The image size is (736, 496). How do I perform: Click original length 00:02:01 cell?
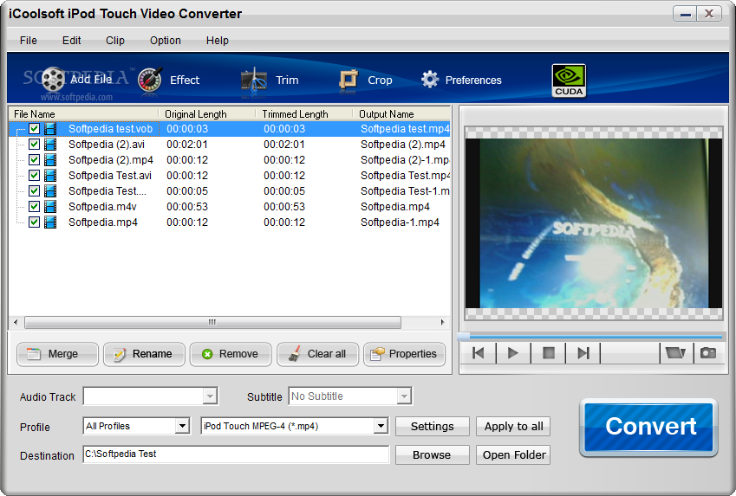186,145
